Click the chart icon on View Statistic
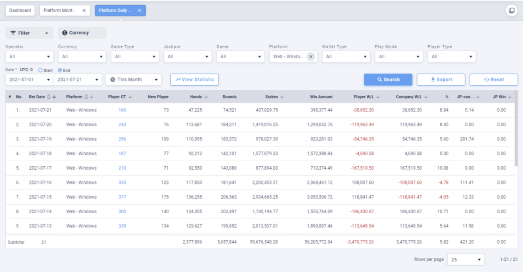523x272 pixels. coord(179,79)
